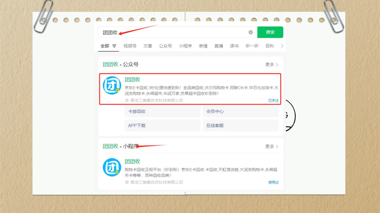Switch to the 视频号 tab
The width and height of the screenshot is (380, 213).
(x=130, y=46)
